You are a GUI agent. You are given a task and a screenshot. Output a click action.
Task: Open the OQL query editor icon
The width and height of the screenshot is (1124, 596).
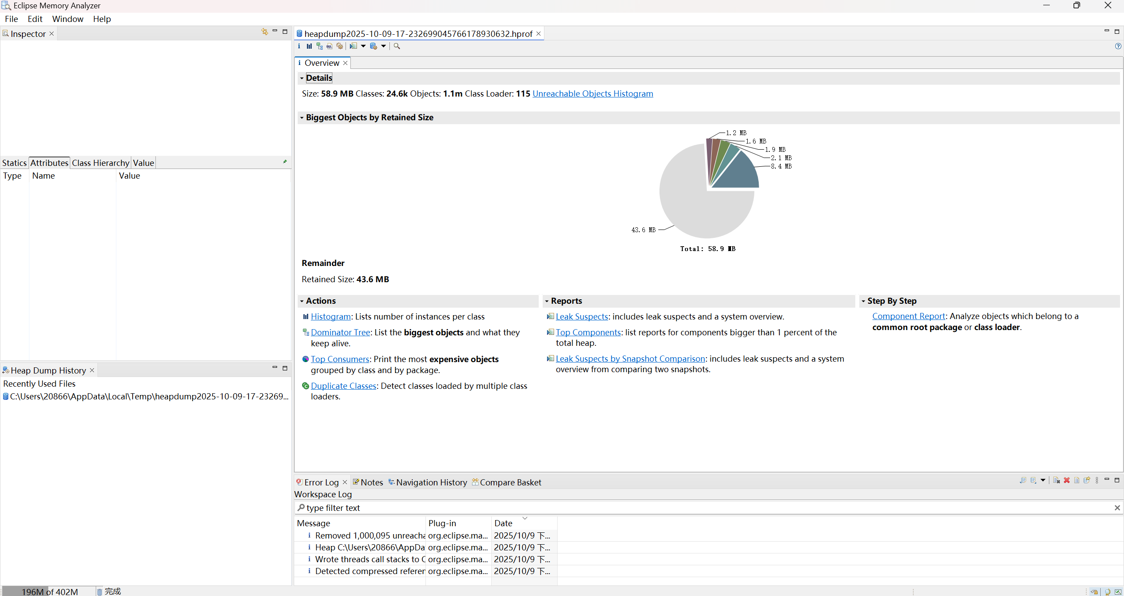tap(329, 46)
